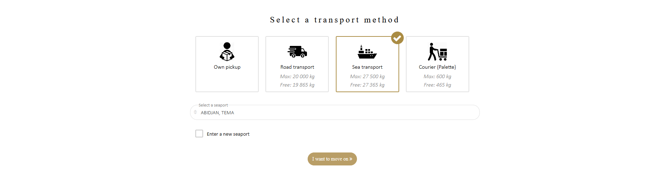Click the Courier pallet trolley icon

pyautogui.click(x=438, y=52)
